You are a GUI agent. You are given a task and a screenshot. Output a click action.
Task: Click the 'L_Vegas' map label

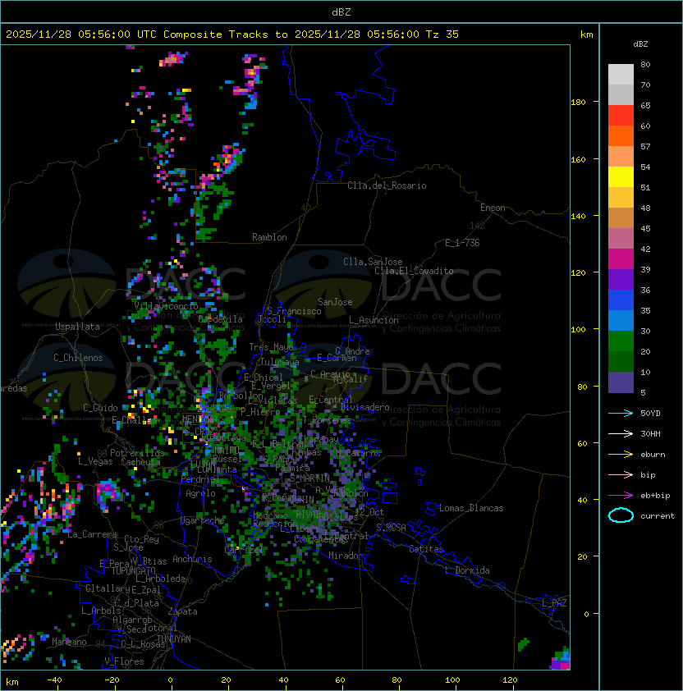pos(95,461)
